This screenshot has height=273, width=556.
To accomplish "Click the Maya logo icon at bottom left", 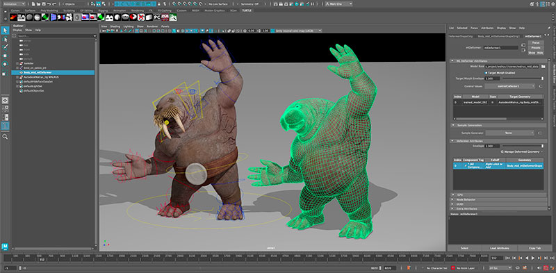I will tap(5, 247).
